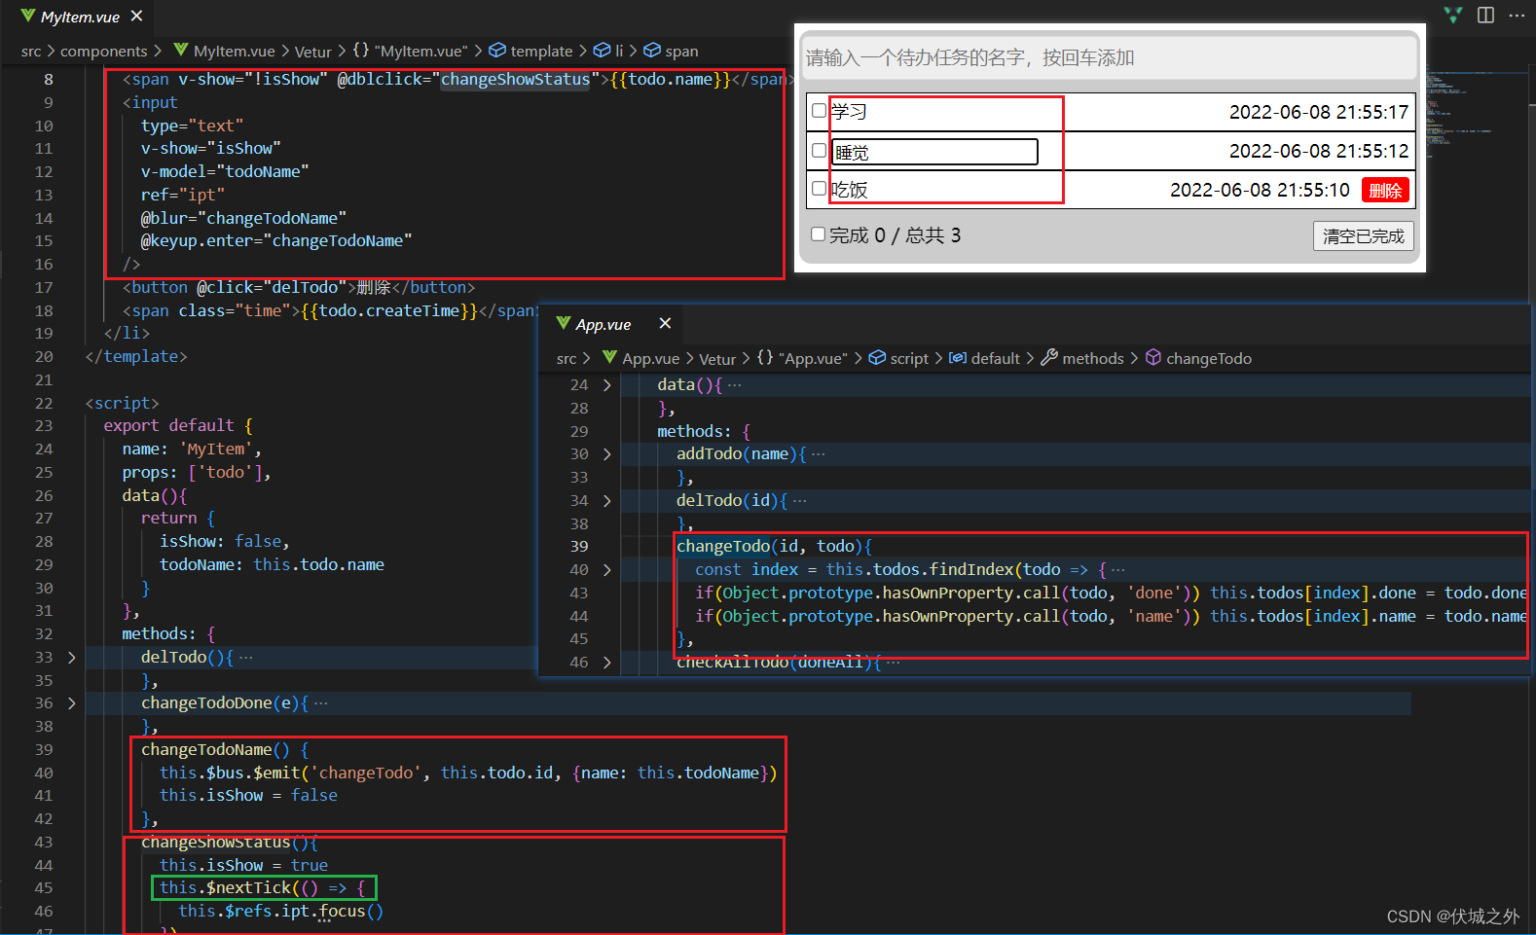Image resolution: width=1536 pixels, height=935 pixels.
Task: Click 'this.isShow = false' on line 41
Action: (x=248, y=795)
